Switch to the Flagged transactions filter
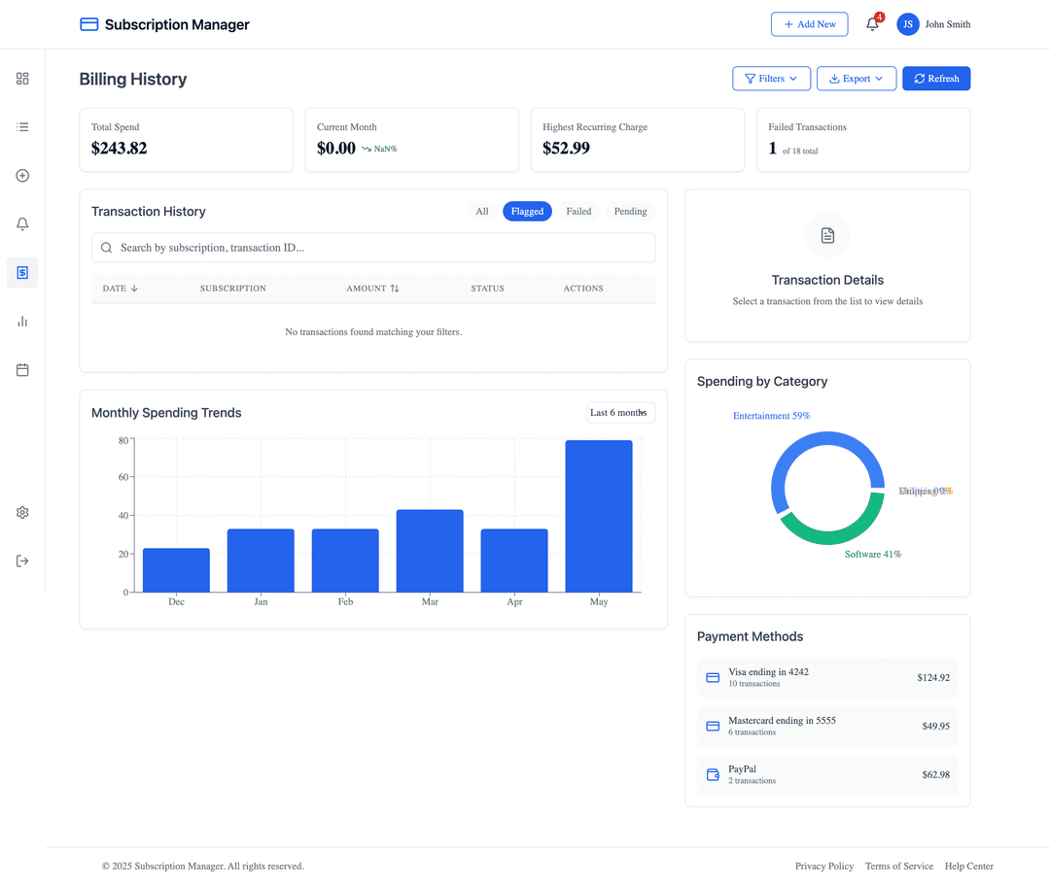1050x885 pixels. pyautogui.click(x=527, y=211)
